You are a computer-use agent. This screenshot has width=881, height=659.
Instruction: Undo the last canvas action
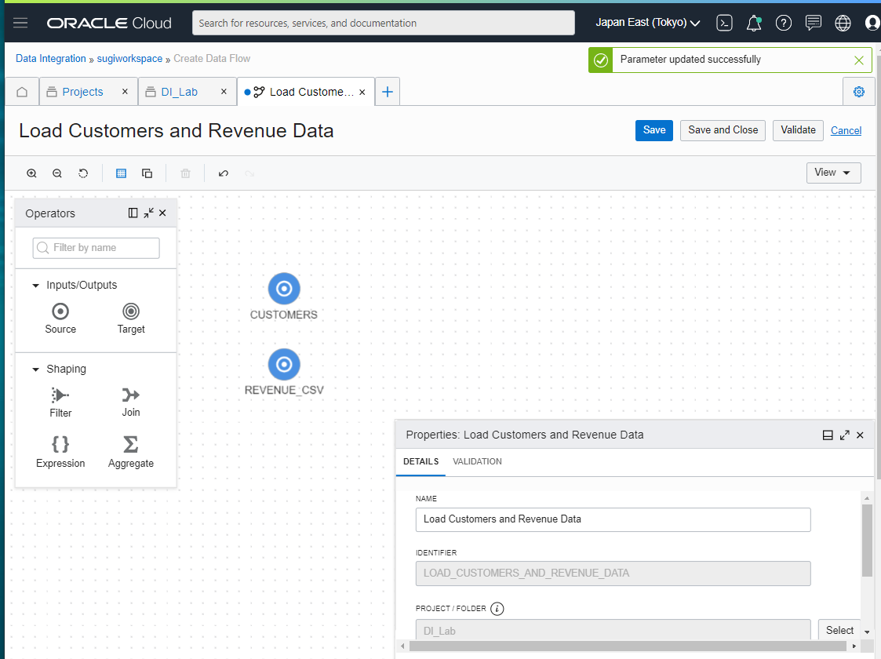click(224, 173)
